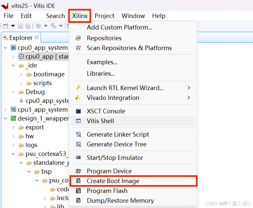This screenshot has height=208, width=253.
Task: Click the Program Device icon
Action: [78, 171]
